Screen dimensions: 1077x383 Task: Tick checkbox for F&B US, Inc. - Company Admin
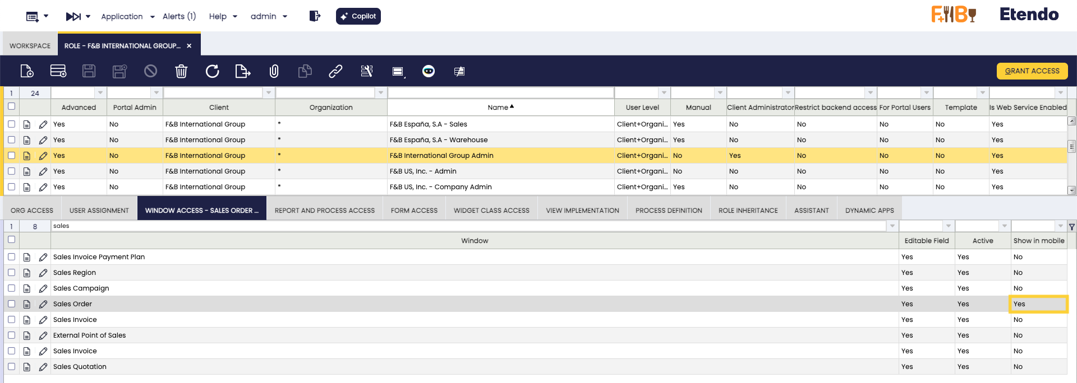pos(11,186)
